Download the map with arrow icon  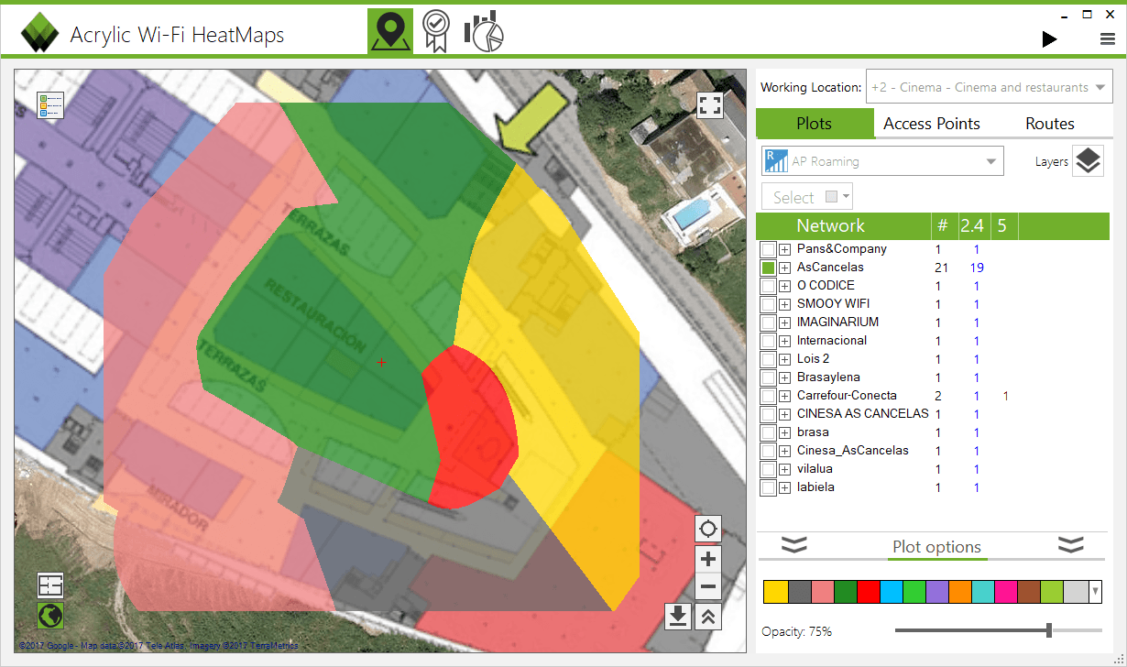(x=678, y=617)
